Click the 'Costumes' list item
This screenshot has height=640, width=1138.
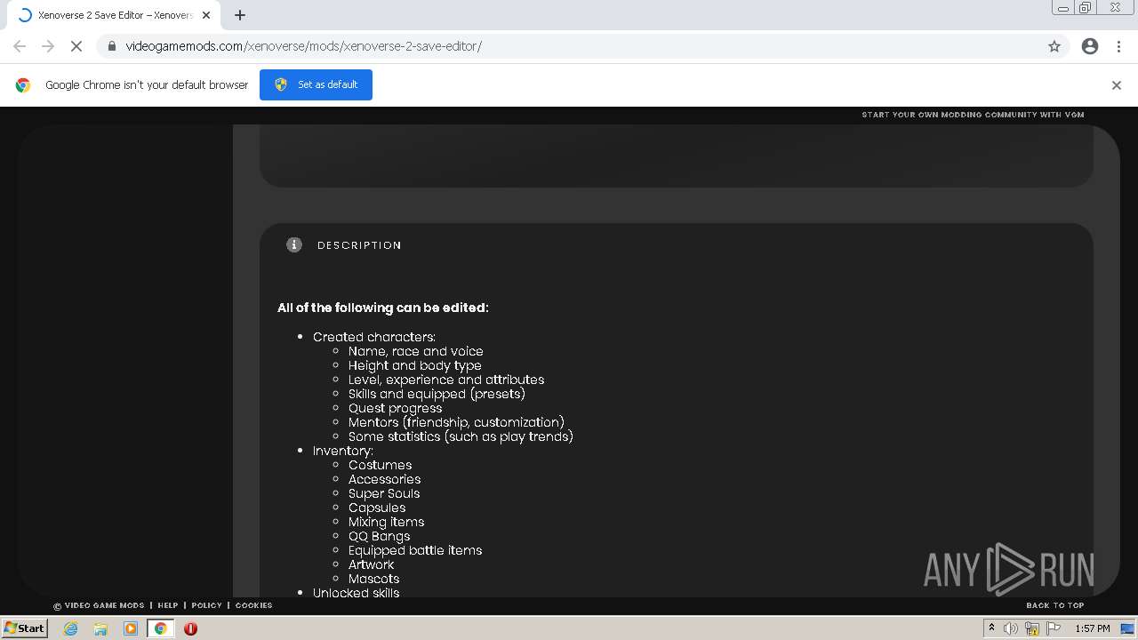[x=380, y=465]
